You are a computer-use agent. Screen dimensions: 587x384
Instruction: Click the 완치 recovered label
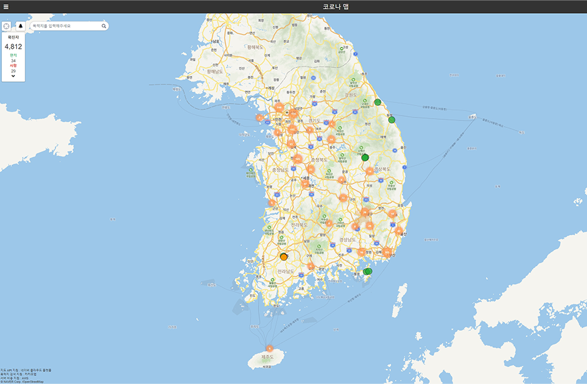13,55
